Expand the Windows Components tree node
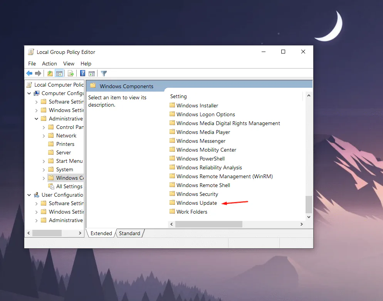Screen dimensions: 383x301 pos(44,178)
